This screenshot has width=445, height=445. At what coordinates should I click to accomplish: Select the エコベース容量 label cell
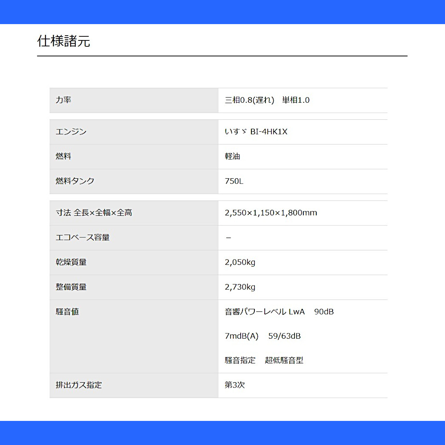point(134,238)
